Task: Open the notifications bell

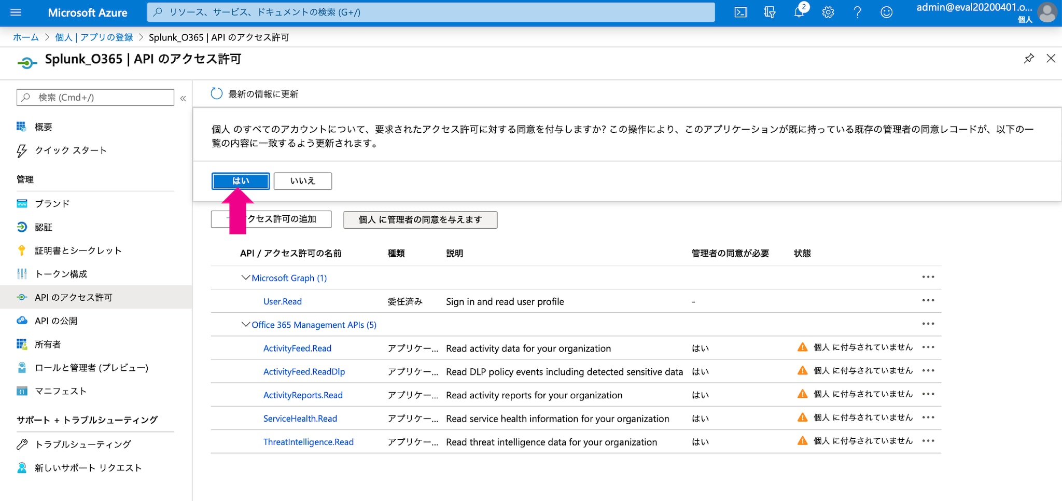Action: coord(799,12)
